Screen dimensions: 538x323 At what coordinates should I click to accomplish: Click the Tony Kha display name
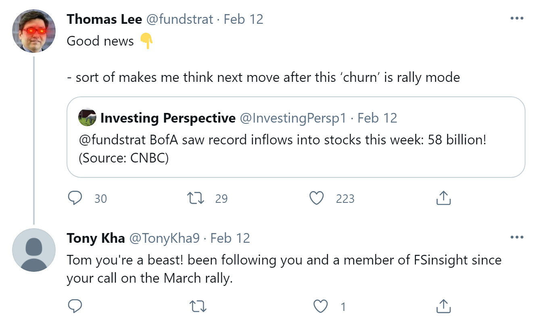pyautogui.click(x=96, y=238)
